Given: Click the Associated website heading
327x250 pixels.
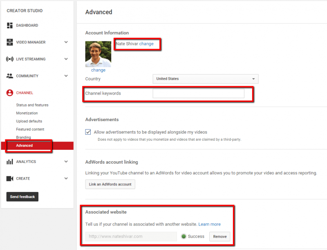Looking at the screenshot, I should [106, 212].
